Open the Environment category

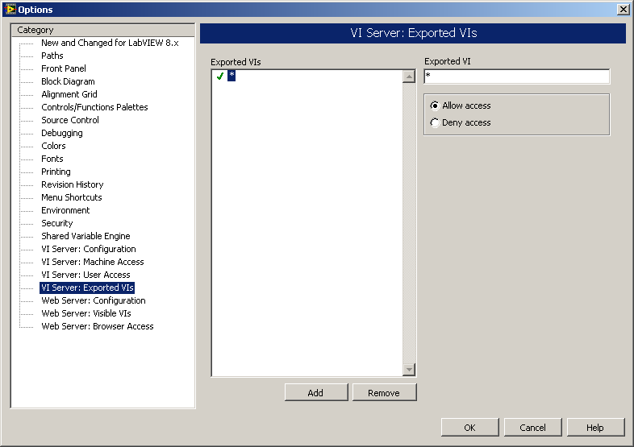(65, 211)
